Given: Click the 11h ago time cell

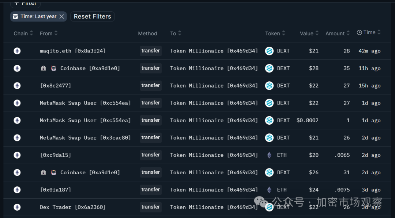Looking at the screenshot, I should pyautogui.click(x=369, y=68).
